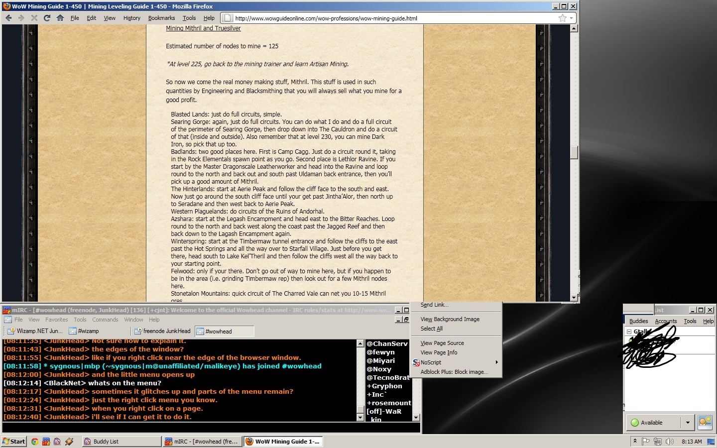Viewport: 717px width, 448px height.
Task: Click the last quick launch icon beside Pidgin
Action: pyautogui.click(x=69, y=442)
